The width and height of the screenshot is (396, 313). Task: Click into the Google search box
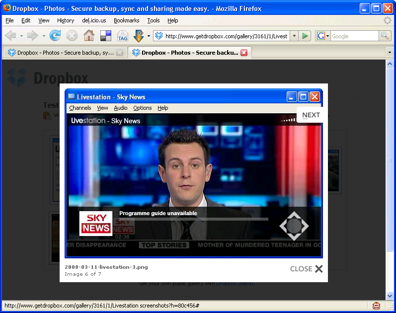(x=355, y=36)
